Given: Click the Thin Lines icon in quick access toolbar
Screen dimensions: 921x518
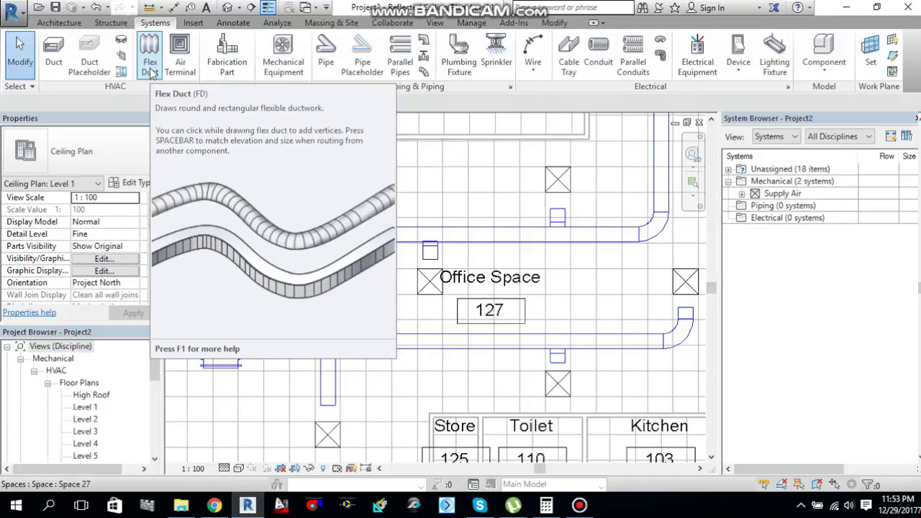Looking at the screenshot, I should point(268,7).
